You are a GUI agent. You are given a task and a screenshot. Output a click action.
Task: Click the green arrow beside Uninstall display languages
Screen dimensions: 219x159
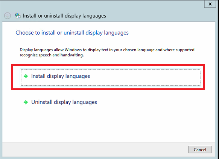point(26,102)
